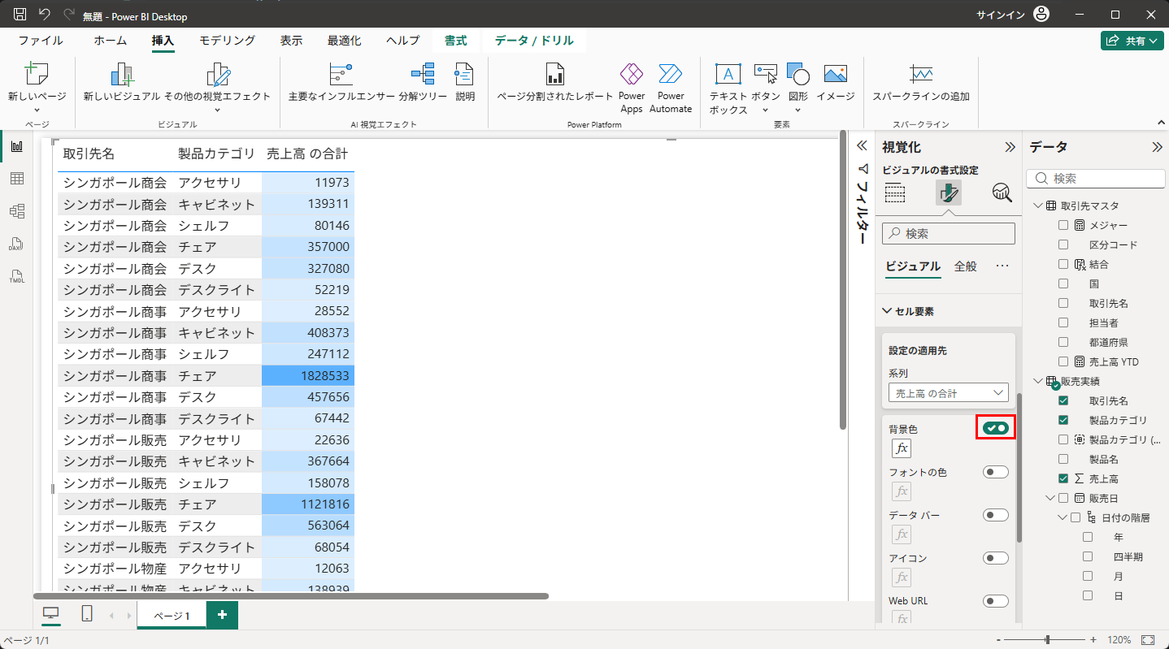Collapse the 取引先マスタ table
Viewport: 1169px width, 649px height.
[x=1038, y=206]
